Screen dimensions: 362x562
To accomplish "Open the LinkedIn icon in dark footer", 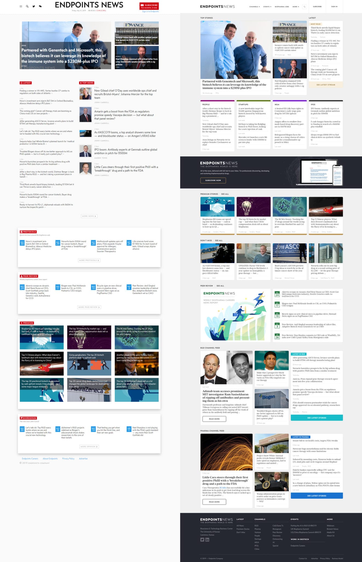I will tap(207, 539).
